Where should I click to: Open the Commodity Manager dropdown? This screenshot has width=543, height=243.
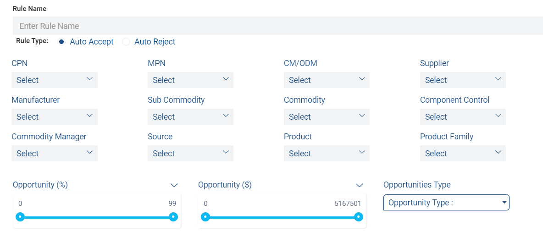55,153
